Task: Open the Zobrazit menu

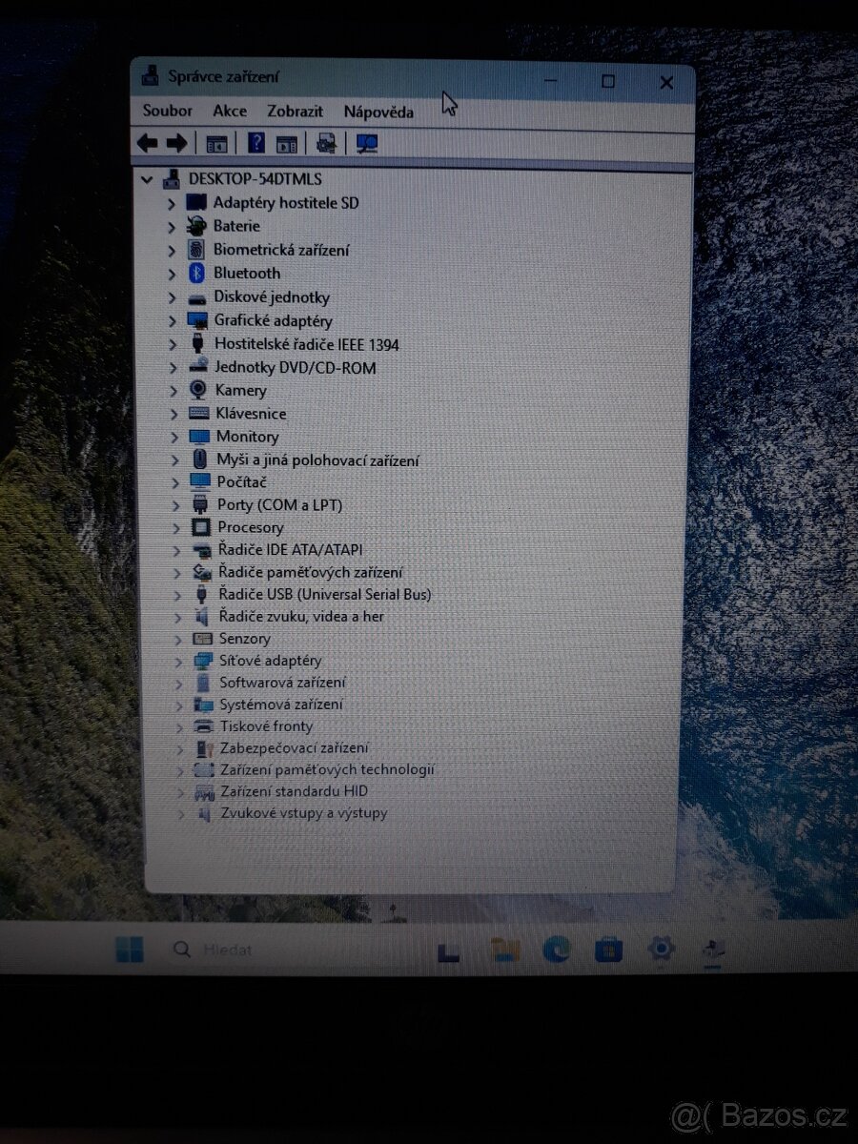Action: coord(296,112)
